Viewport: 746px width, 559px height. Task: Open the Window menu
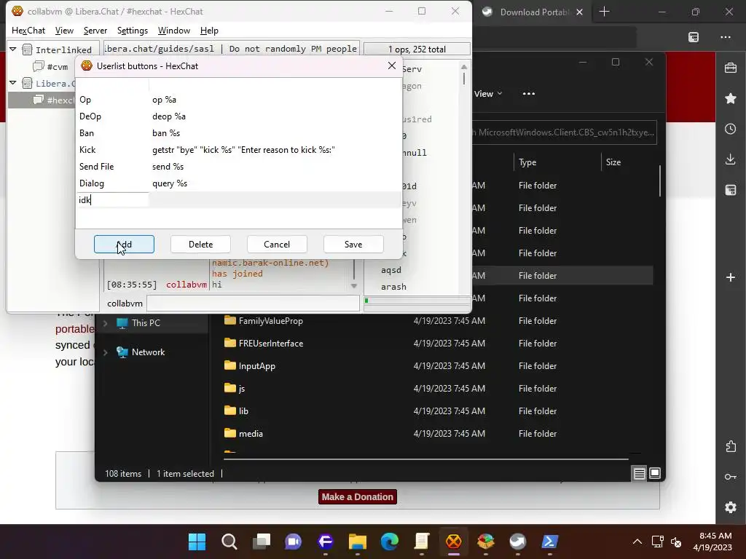(173, 31)
